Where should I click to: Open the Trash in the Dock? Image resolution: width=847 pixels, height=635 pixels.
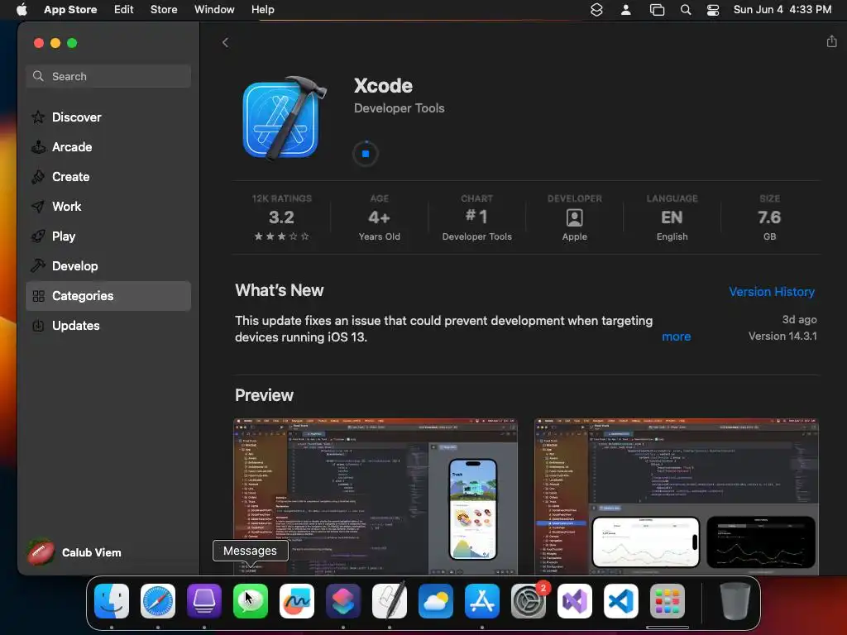pyautogui.click(x=735, y=601)
